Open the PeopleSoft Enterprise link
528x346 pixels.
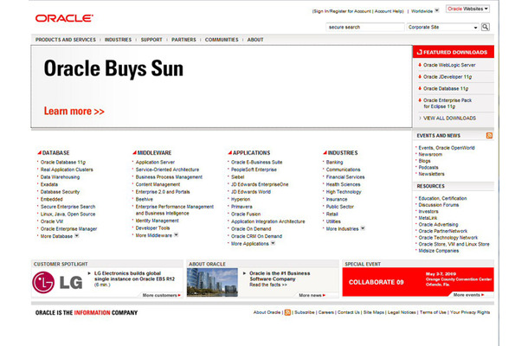(254, 170)
